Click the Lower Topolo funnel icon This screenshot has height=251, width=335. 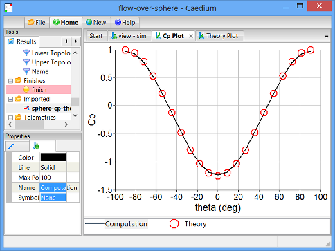(26, 53)
